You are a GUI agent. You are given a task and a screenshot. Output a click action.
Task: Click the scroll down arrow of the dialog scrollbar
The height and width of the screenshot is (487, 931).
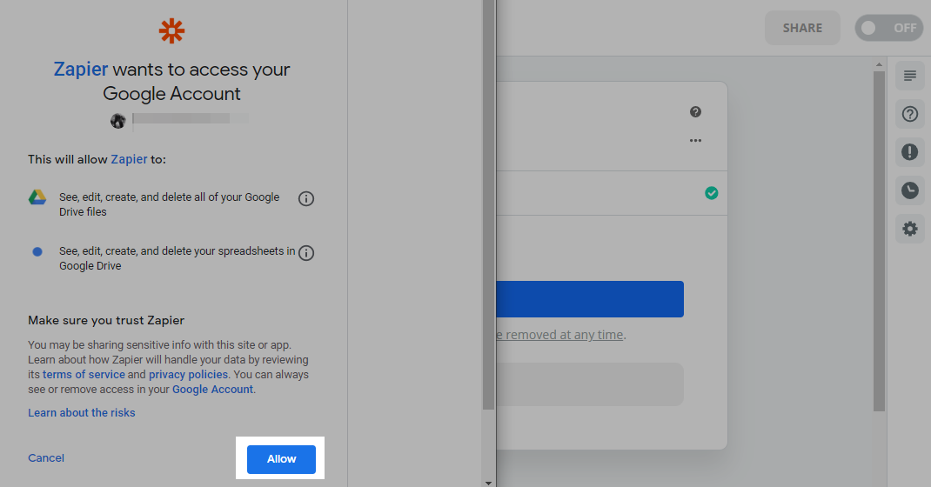click(x=488, y=483)
